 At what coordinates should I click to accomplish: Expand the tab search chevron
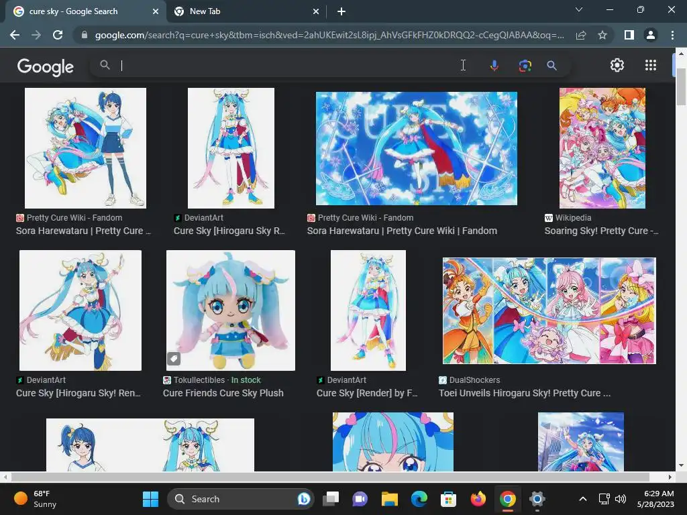tap(579, 9)
